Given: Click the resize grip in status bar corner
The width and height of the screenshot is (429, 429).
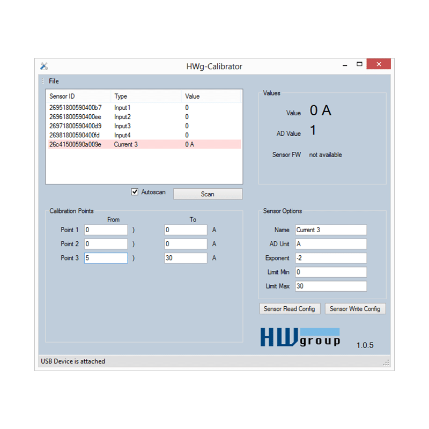Looking at the screenshot, I should 386,363.
